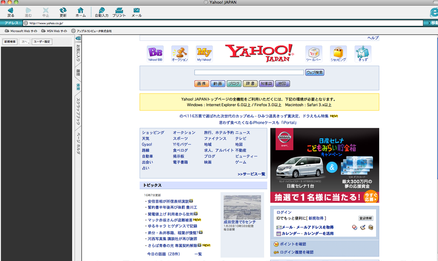Click the 新規検索 button in search panel
This screenshot has width=438, height=261.
(x=10, y=42)
